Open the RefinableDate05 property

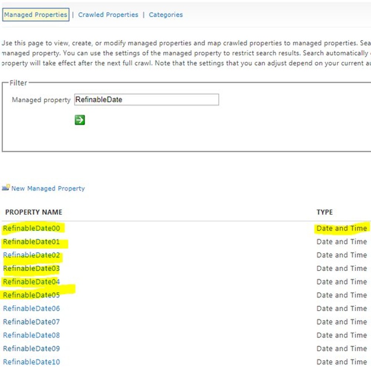point(31,295)
